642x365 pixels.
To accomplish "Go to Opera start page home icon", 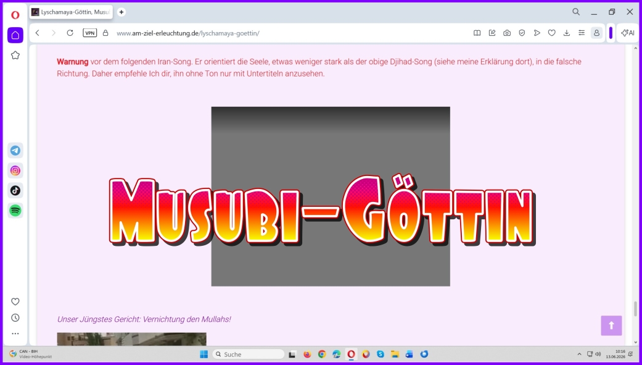I will click(x=15, y=35).
